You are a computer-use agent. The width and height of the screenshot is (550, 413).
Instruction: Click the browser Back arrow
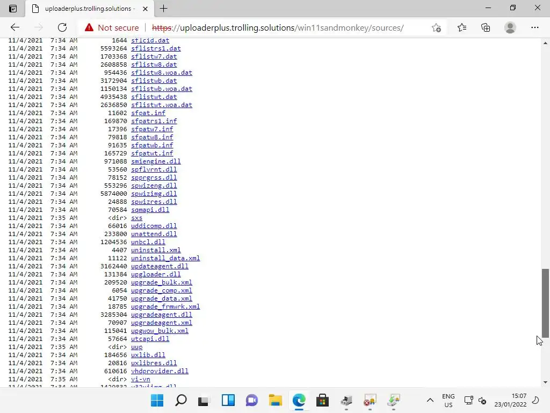pos(15,27)
